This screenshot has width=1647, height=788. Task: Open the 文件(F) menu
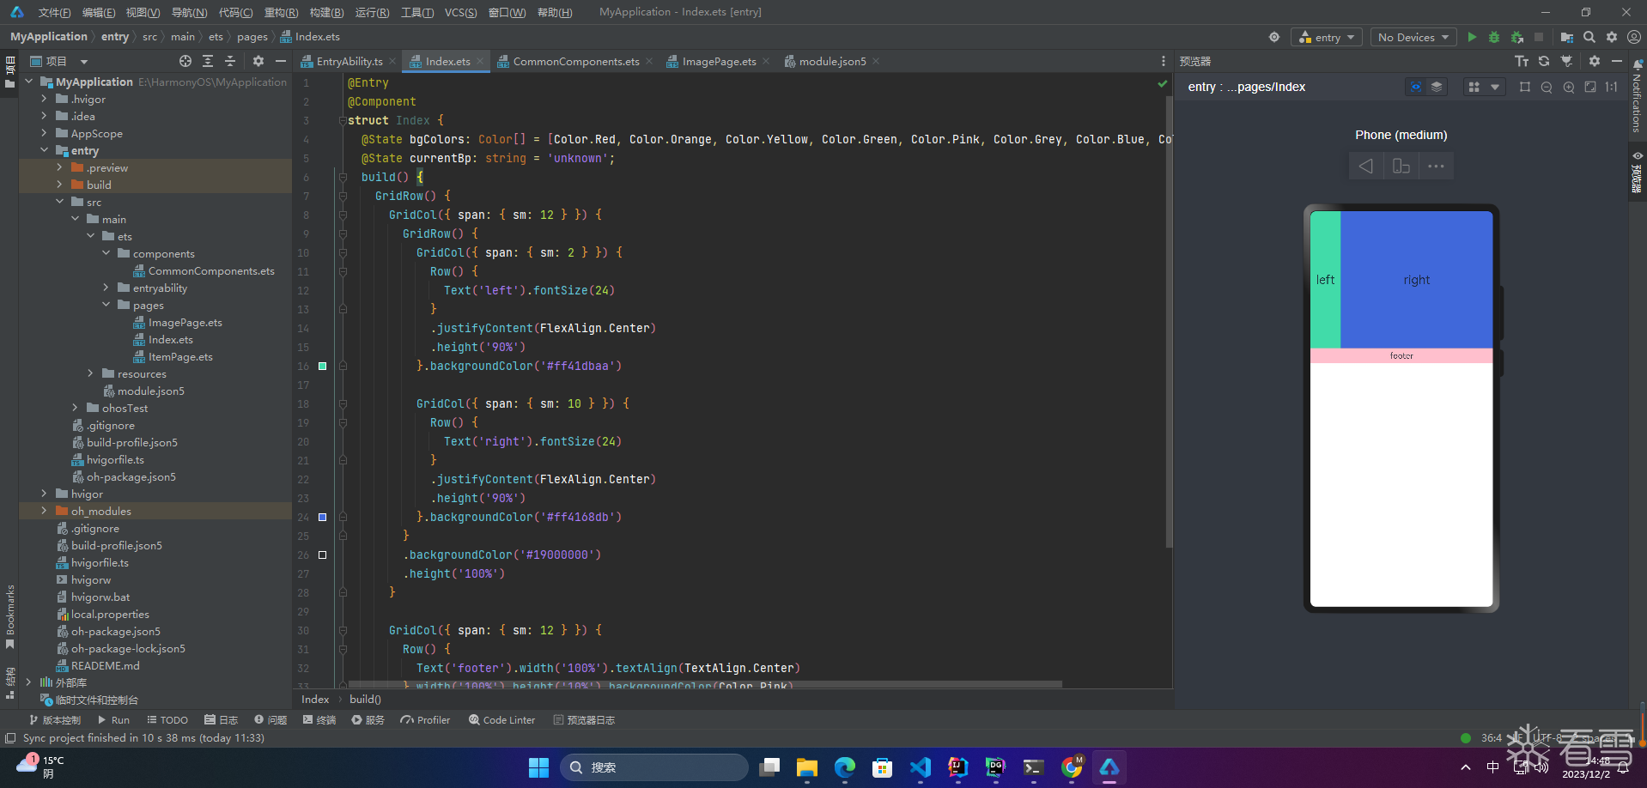pos(54,12)
